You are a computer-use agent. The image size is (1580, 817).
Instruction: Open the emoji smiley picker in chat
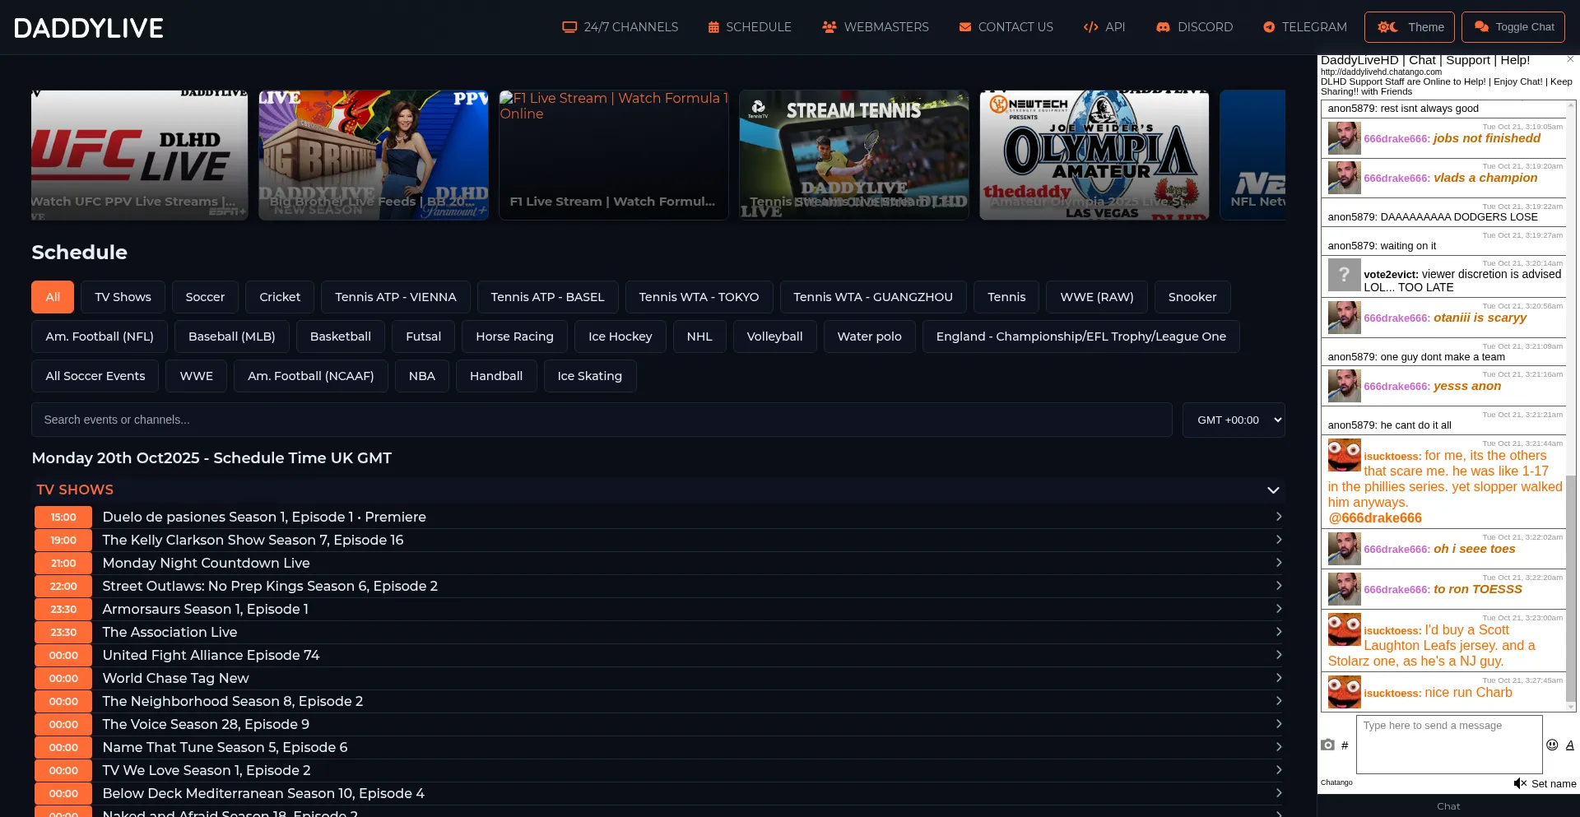1552,745
